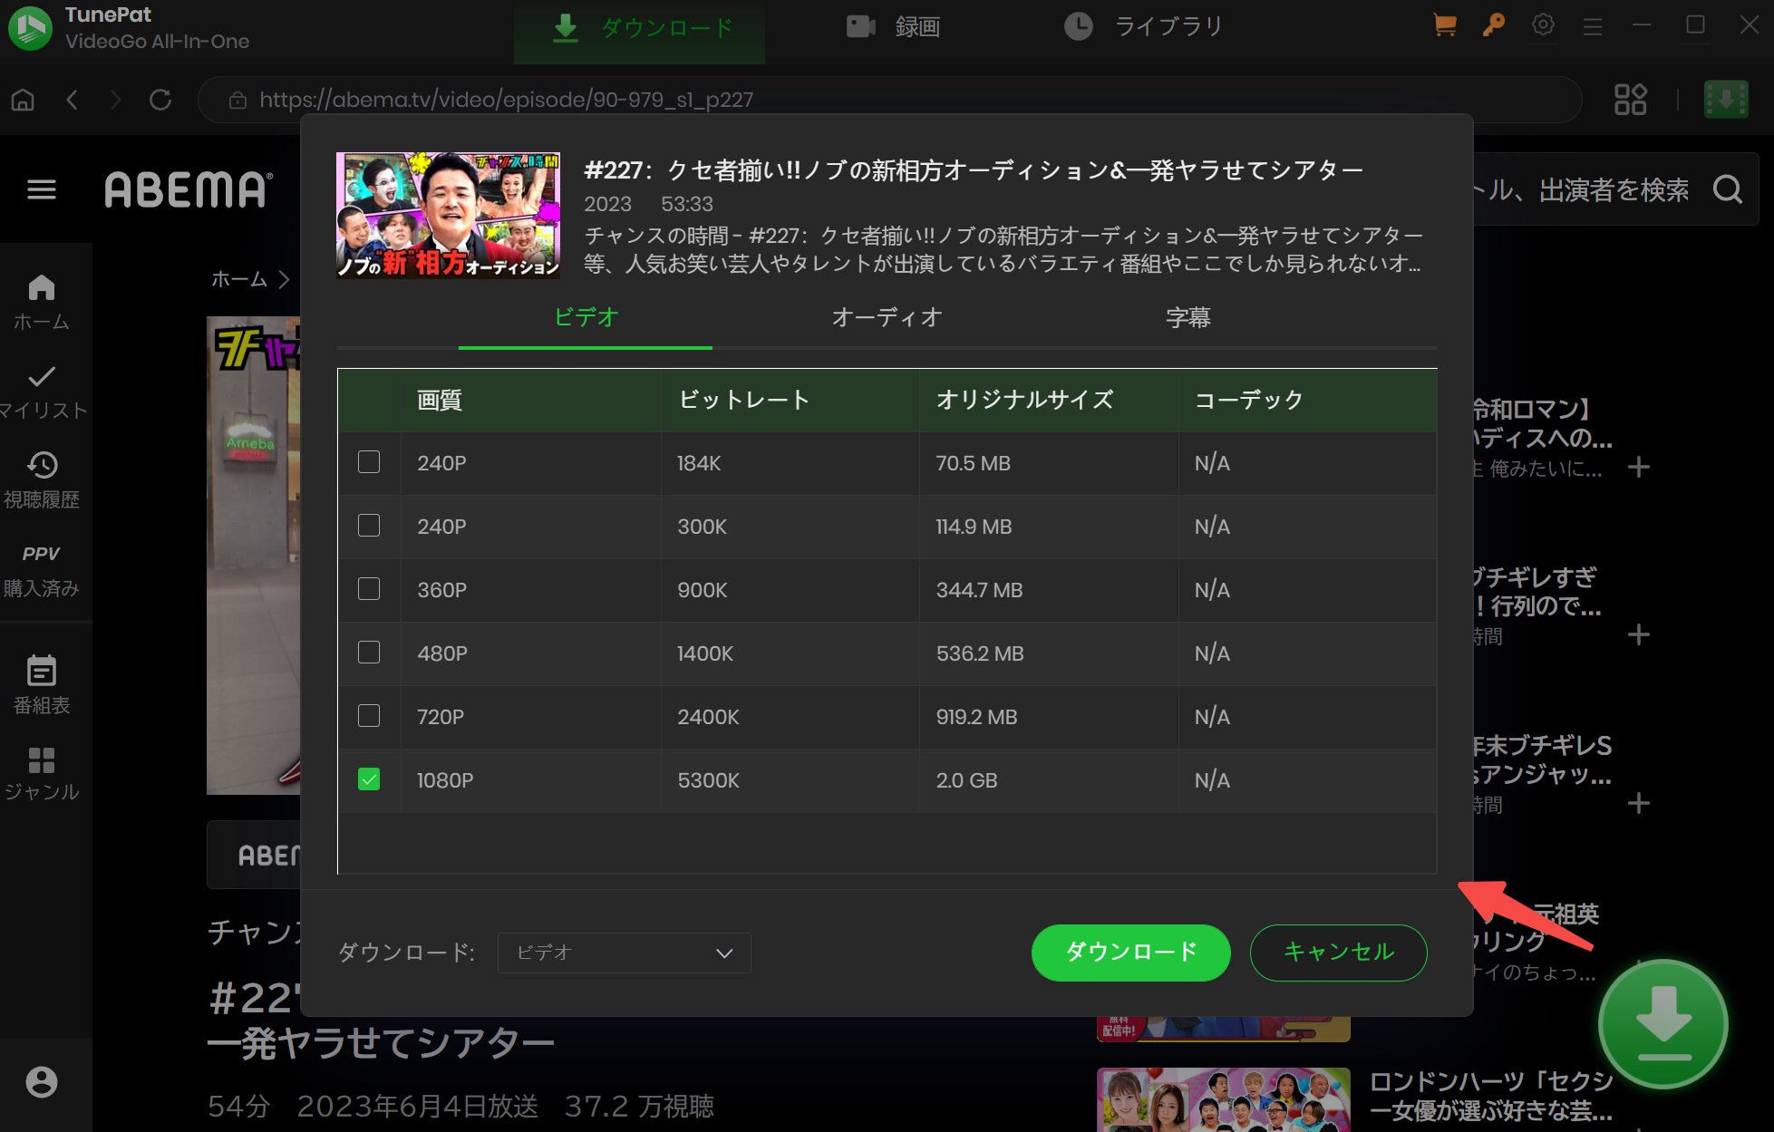Open 視聴履歴 history in sidebar
1774x1132 pixels.
click(42, 480)
